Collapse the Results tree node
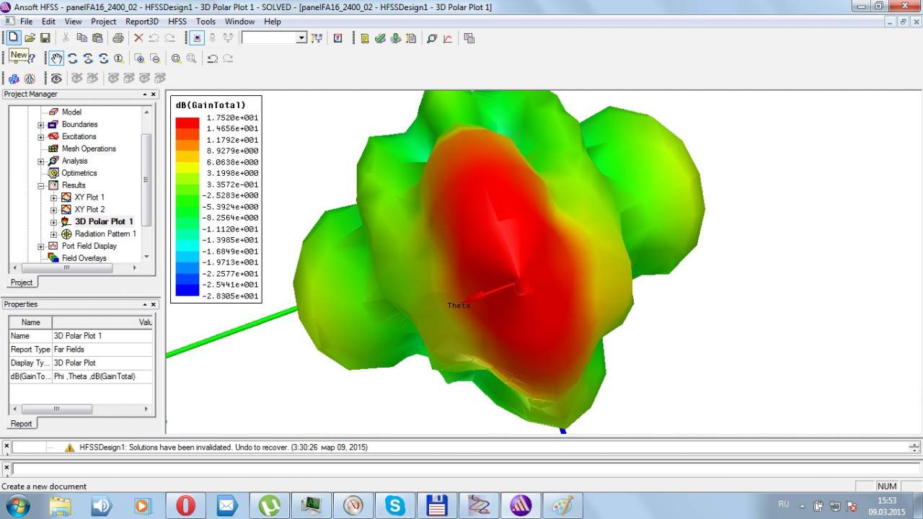The image size is (923, 519). [x=41, y=185]
